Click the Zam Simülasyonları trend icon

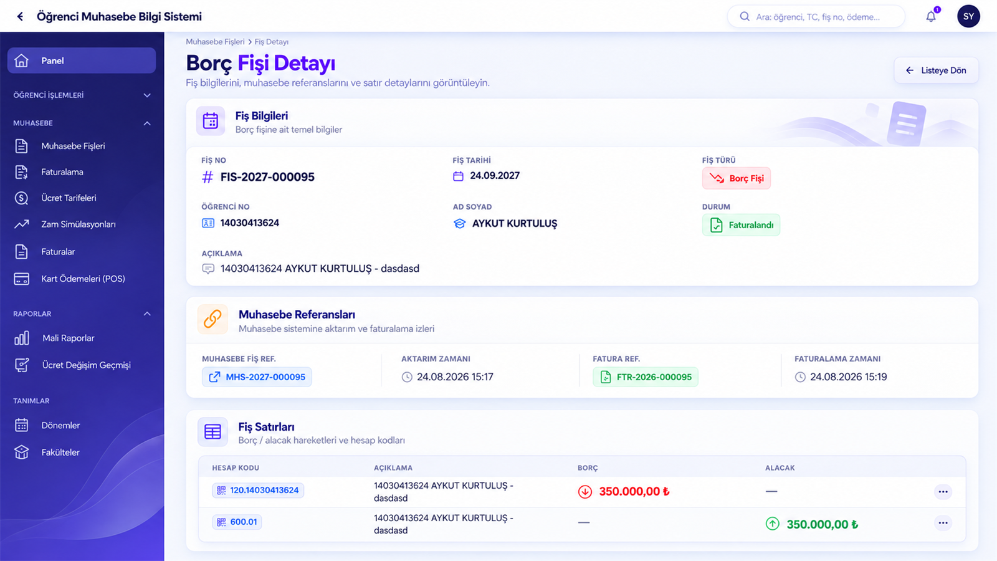pyautogui.click(x=22, y=224)
